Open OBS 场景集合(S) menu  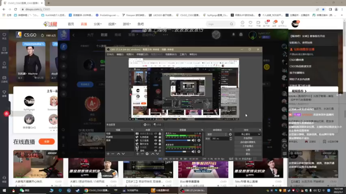click(x=171, y=54)
